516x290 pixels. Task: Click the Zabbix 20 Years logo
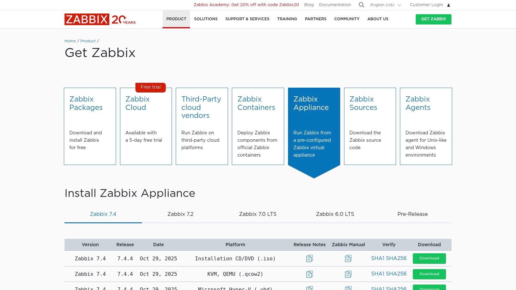[x=100, y=19]
